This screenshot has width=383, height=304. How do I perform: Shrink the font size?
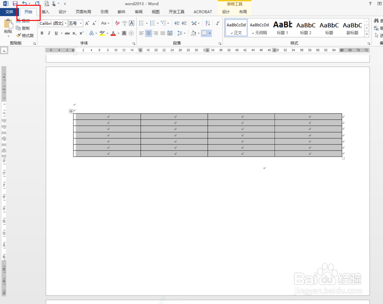(x=94, y=23)
